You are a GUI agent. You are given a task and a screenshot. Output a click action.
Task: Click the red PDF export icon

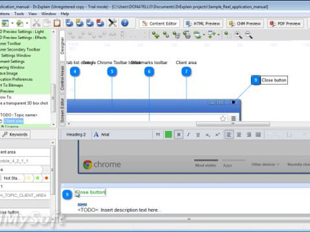coord(100,23)
